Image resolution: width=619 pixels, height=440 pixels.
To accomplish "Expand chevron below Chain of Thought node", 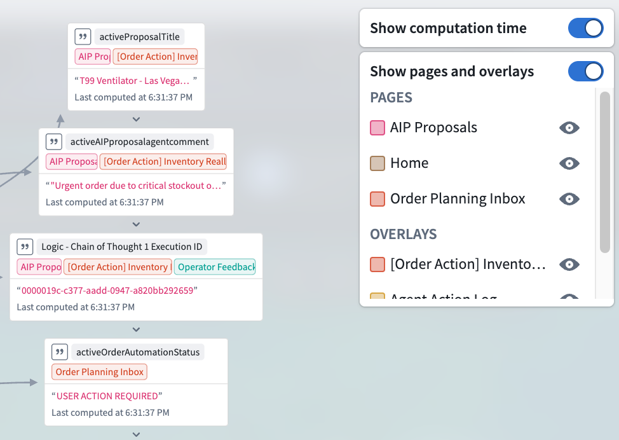I will pyautogui.click(x=136, y=329).
